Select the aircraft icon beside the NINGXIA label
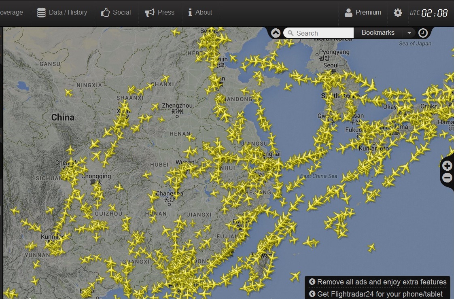The image size is (456, 299). click(x=69, y=93)
